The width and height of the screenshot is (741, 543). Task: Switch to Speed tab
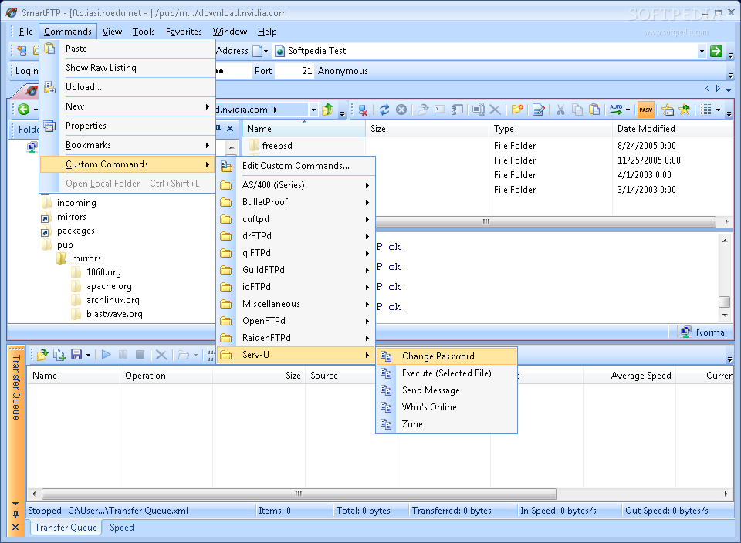[x=122, y=528]
